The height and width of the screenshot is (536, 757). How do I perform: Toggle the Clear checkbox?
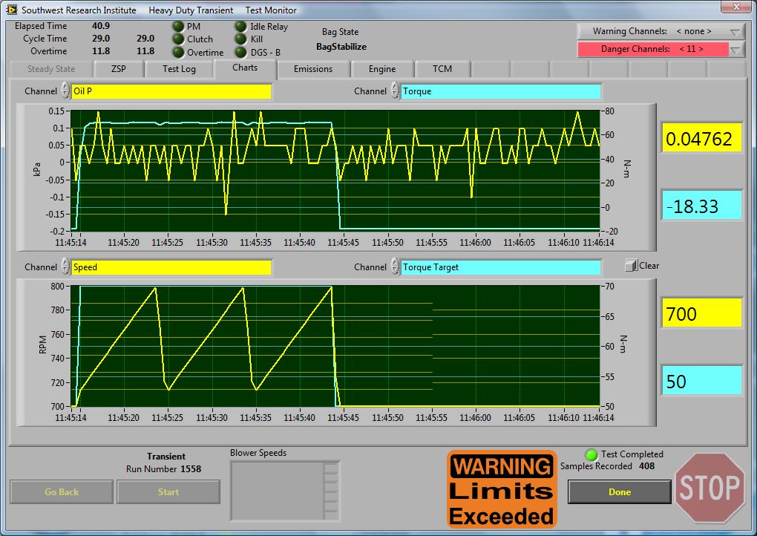pos(631,266)
